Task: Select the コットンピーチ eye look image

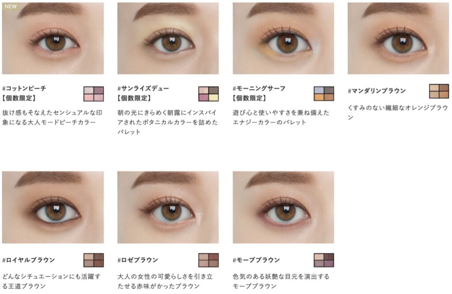Action: (x=53, y=38)
